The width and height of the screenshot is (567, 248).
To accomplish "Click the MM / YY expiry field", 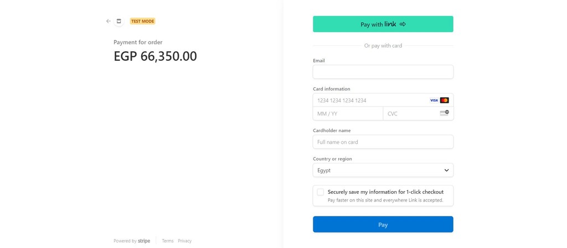I will pos(348,114).
